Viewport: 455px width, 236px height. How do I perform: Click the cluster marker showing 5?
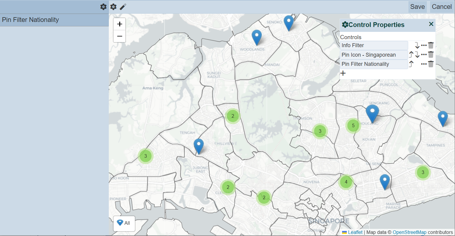click(353, 125)
